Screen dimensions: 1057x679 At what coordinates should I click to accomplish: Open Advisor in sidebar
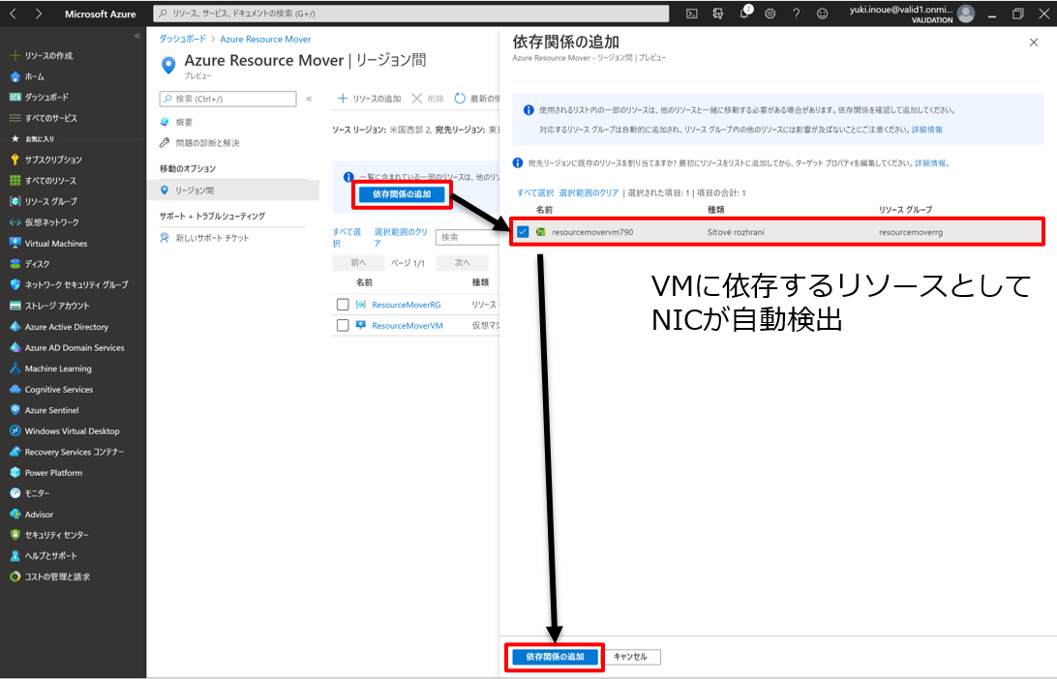tap(31, 514)
